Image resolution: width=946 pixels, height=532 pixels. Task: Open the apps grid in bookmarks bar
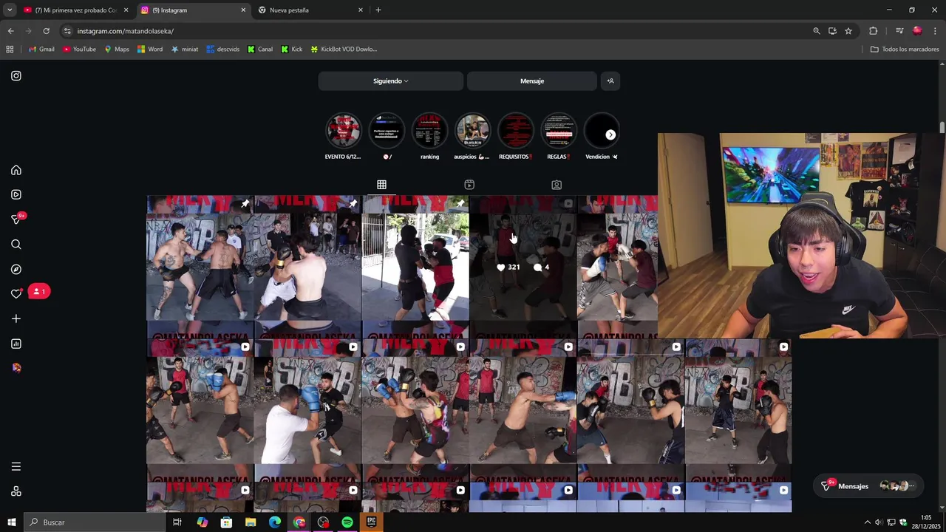10,50
